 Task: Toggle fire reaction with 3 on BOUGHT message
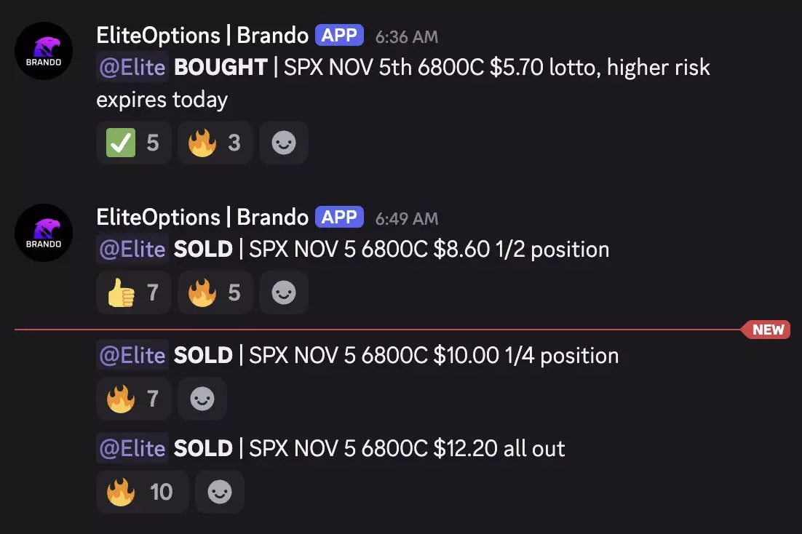(x=215, y=143)
